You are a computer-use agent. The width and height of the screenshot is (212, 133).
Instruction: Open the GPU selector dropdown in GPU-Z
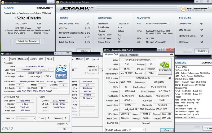coord(144,130)
